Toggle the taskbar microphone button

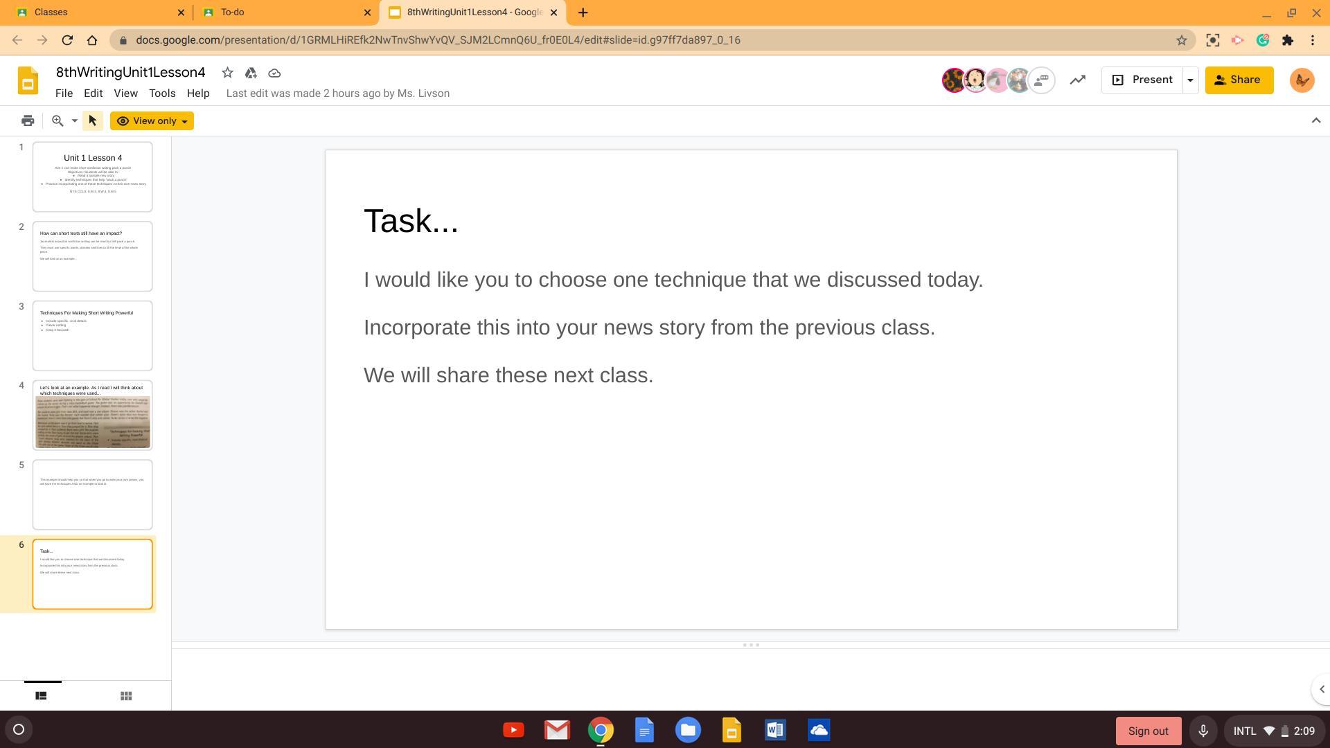pos(1203,731)
